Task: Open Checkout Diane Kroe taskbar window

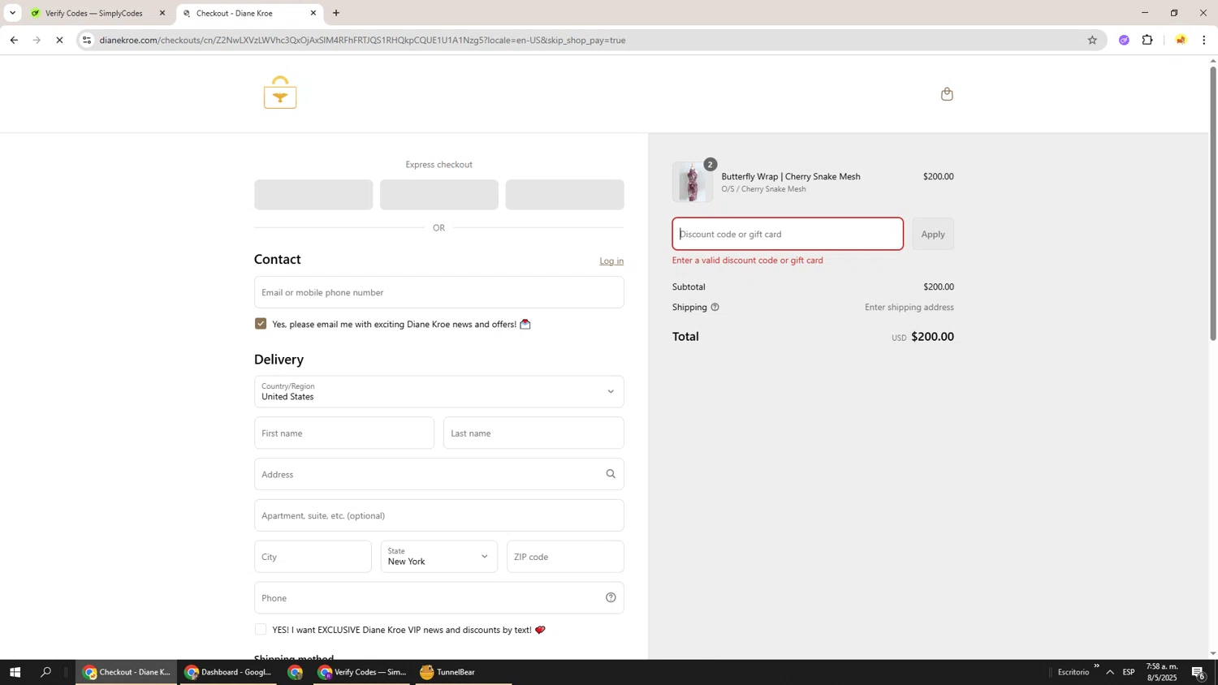Action: point(126,672)
